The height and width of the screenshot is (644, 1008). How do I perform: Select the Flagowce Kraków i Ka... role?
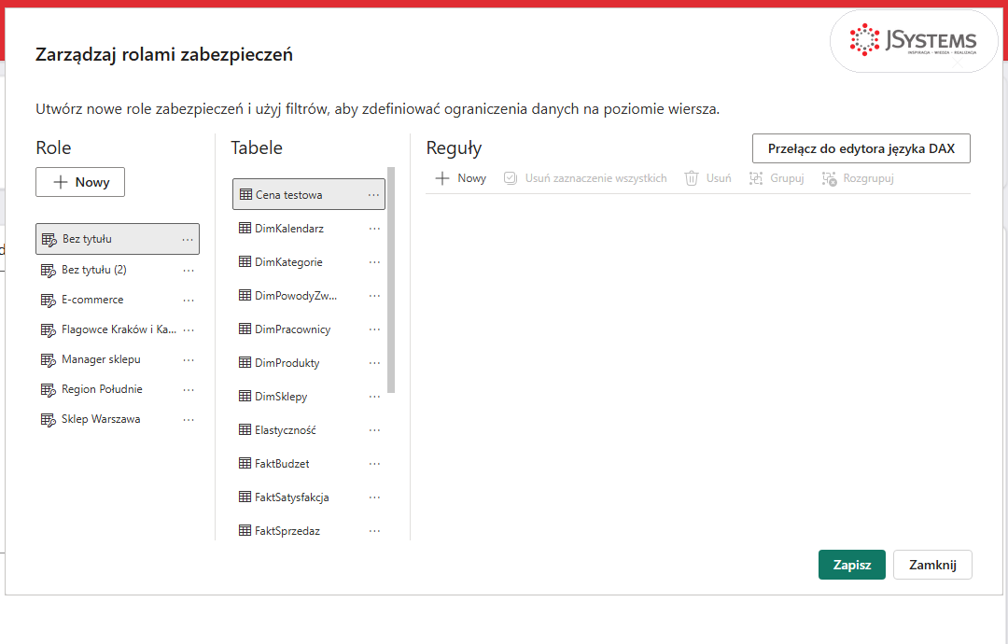(118, 329)
